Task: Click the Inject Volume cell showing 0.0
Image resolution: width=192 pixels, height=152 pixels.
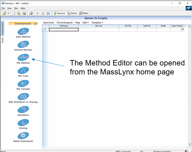Action: (177, 29)
